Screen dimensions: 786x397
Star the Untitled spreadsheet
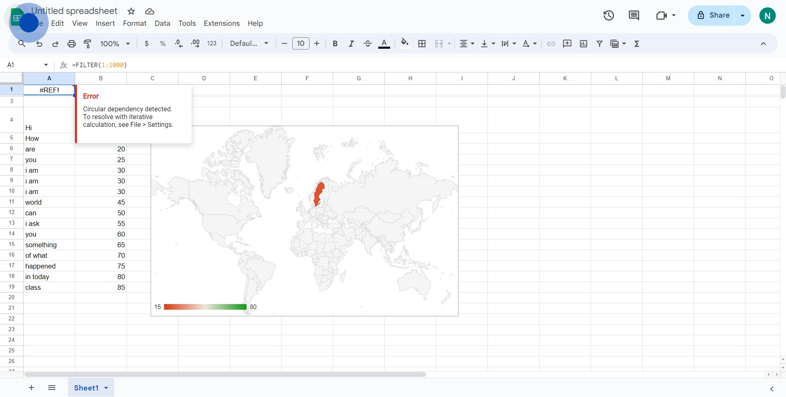(x=131, y=11)
